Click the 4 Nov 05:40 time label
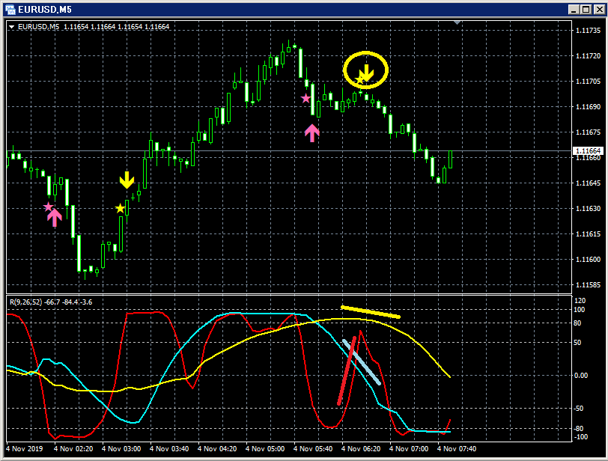608x461 pixels. click(x=313, y=448)
